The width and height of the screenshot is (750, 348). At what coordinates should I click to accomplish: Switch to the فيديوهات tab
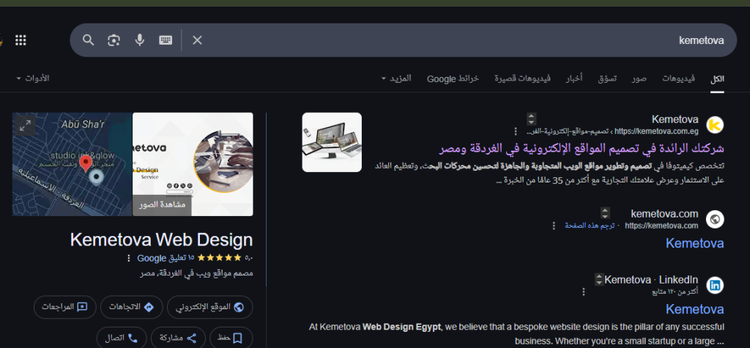[678, 78]
